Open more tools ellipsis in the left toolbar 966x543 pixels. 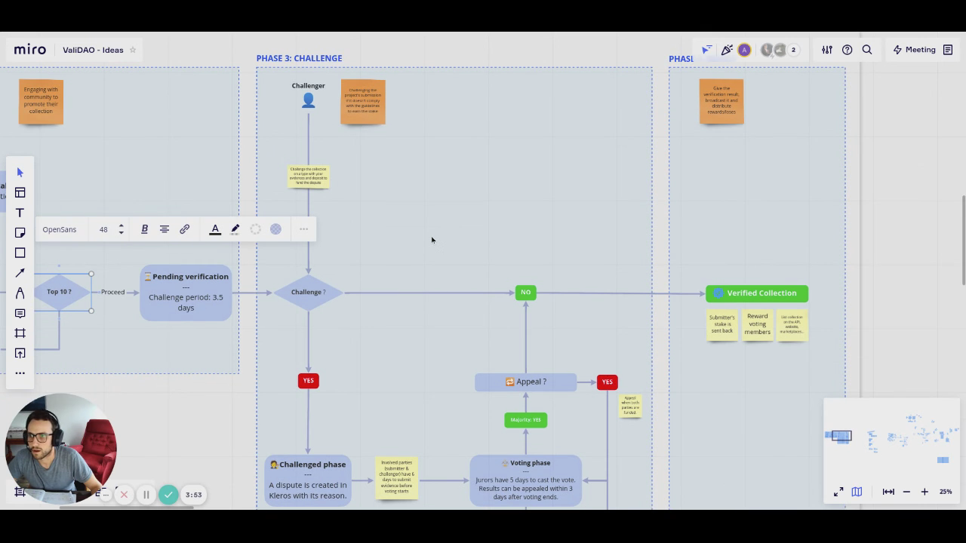pos(20,373)
